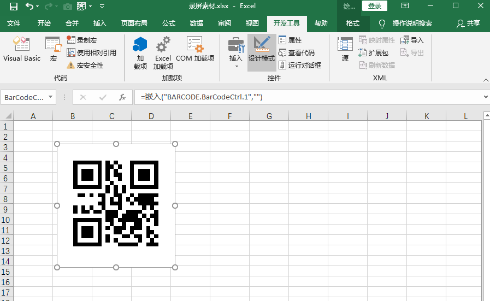The image size is (490, 301).
Task: Select row 1 header
Action: point(5,127)
